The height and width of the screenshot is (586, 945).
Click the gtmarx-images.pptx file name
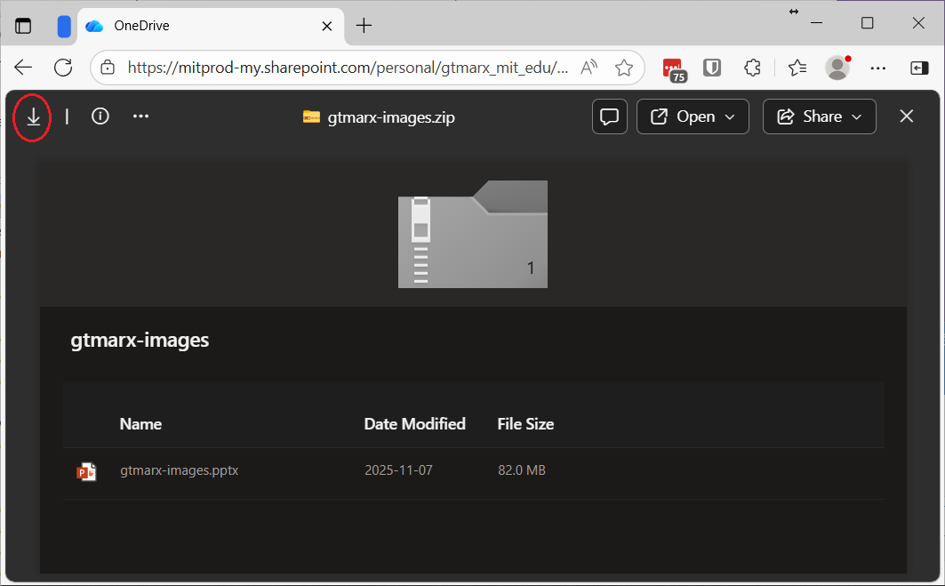click(179, 470)
